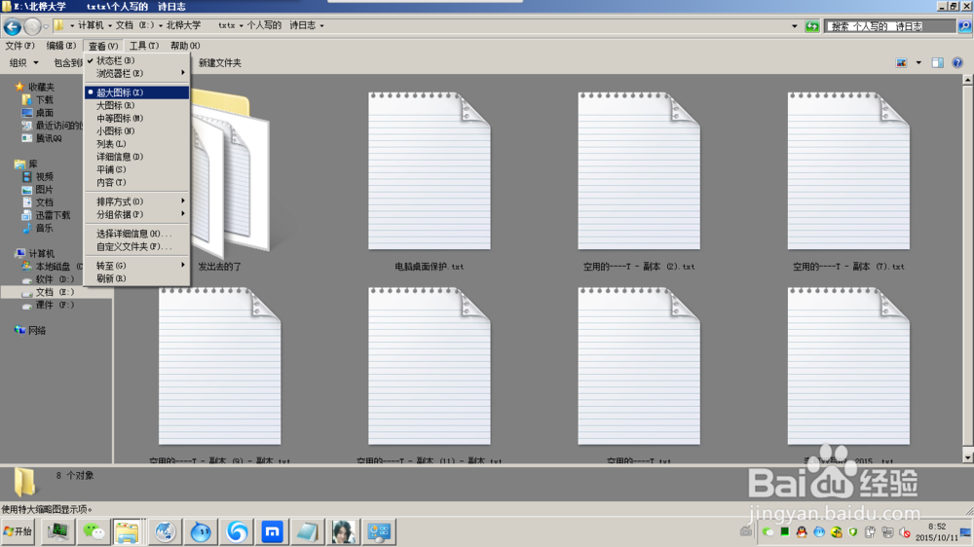Click the WeChat tray icon
The height and width of the screenshot is (547, 974).
(768, 532)
